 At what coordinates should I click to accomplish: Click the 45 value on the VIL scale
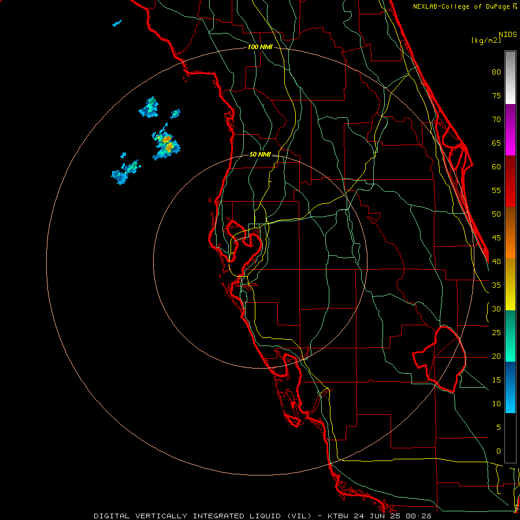click(x=496, y=238)
